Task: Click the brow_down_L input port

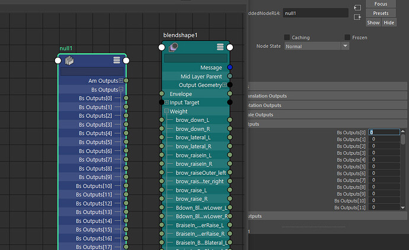Action: (161, 120)
